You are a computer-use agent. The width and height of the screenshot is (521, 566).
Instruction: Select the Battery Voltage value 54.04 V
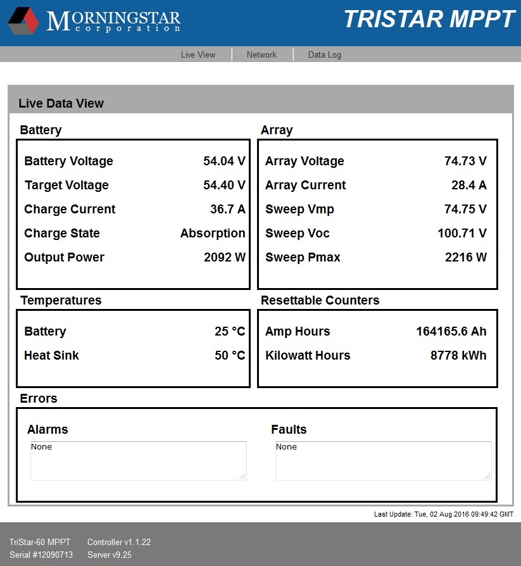tap(224, 161)
